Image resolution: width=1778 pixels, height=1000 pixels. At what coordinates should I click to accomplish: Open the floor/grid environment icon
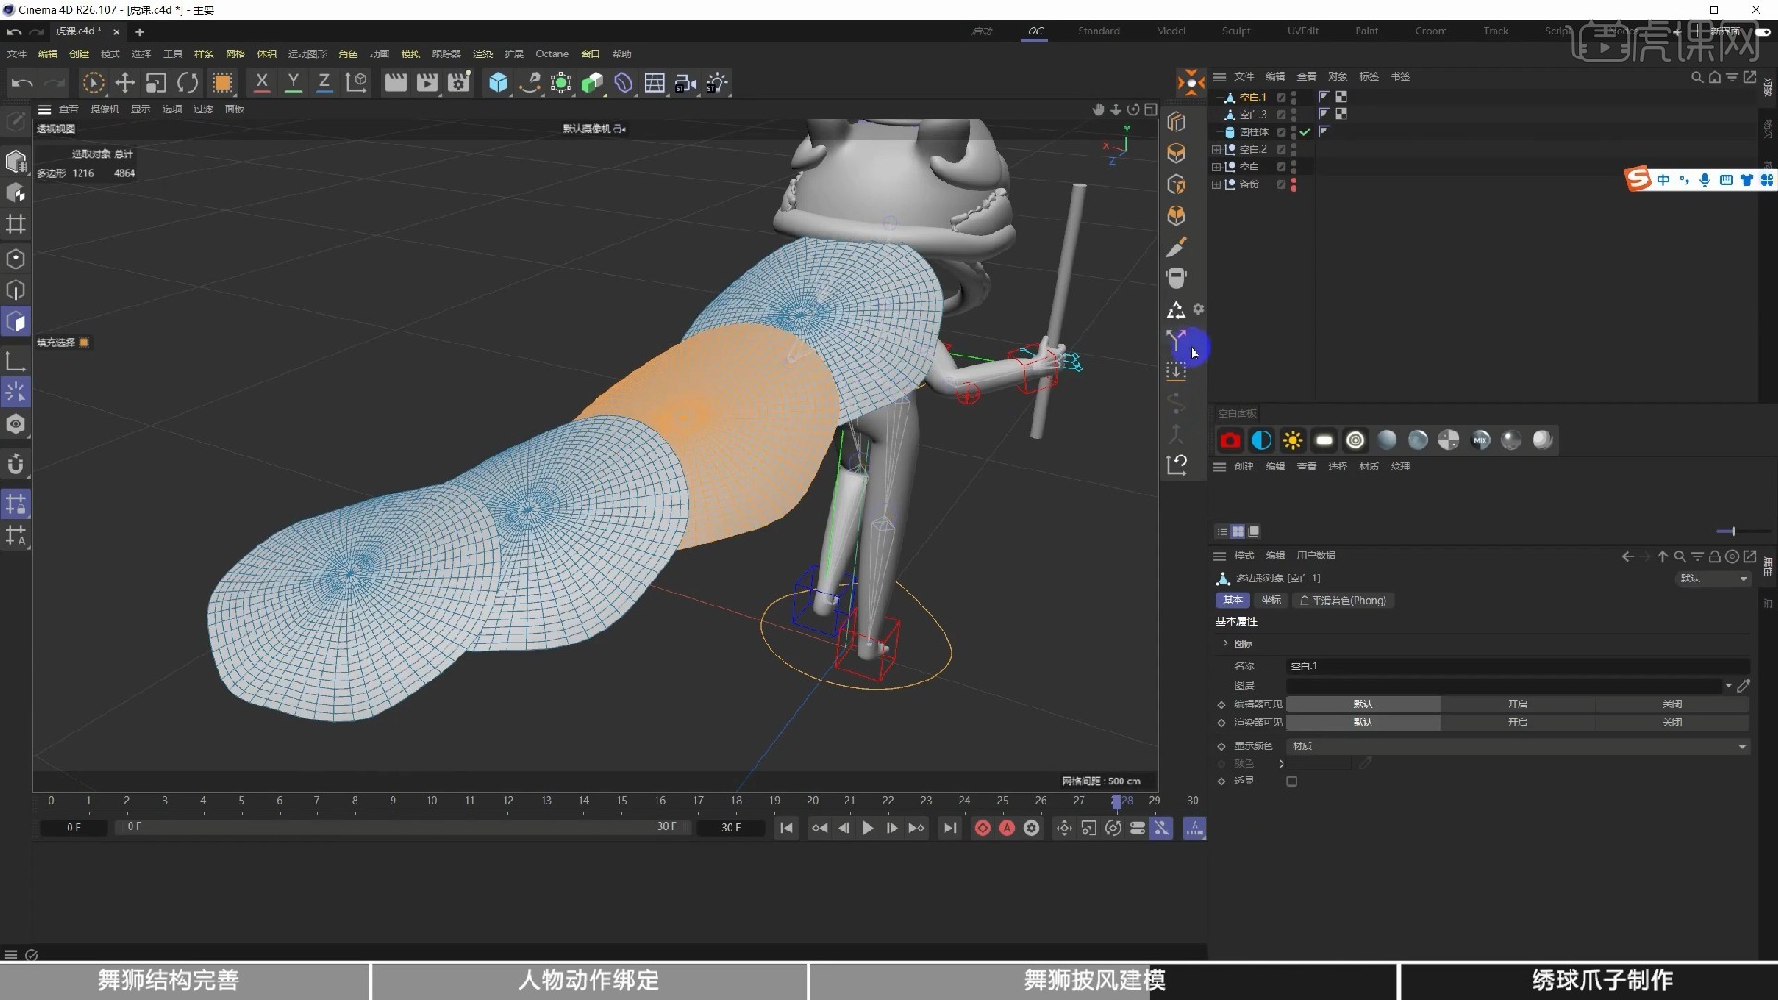click(655, 83)
